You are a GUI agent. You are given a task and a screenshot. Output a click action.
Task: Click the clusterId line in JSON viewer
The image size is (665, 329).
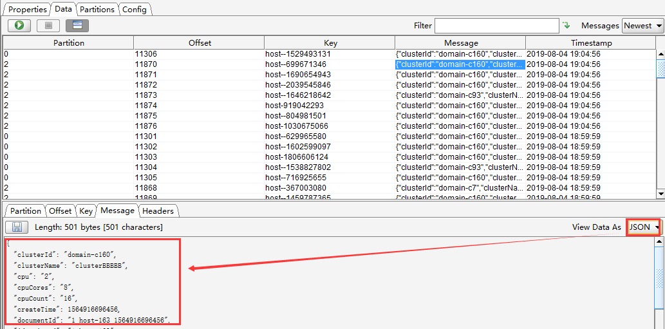coord(65,254)
